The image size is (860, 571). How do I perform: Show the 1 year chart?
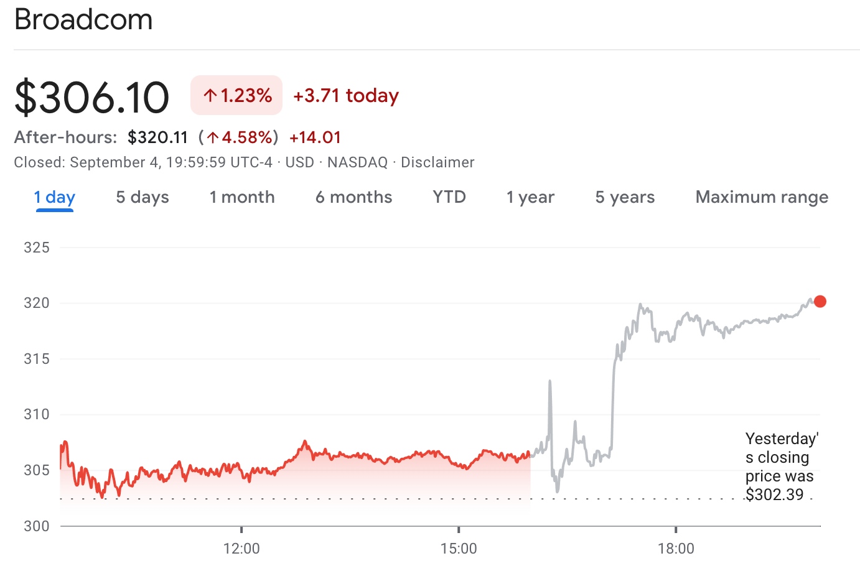pyautogui.click(x=530, y=197)
